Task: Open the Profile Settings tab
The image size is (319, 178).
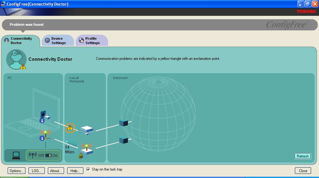Action: click(92, 41)
